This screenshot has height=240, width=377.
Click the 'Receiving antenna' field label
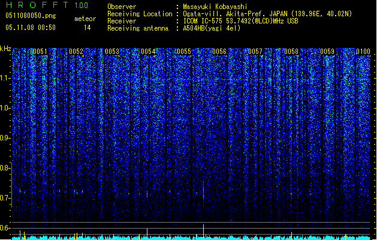(138, 28)
